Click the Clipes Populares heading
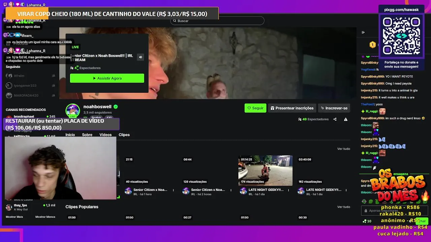The width and height of the screenshot is (431, 242). (82, 207)
